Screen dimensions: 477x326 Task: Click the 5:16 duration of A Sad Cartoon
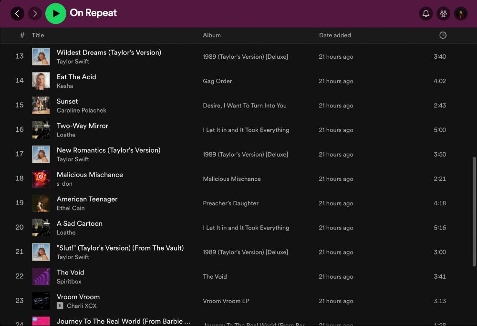[440, 228]
